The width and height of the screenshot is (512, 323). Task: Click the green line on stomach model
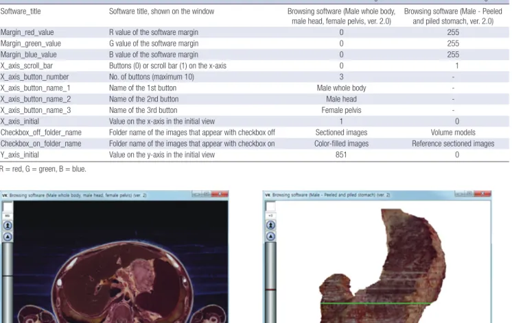[375, 303]
